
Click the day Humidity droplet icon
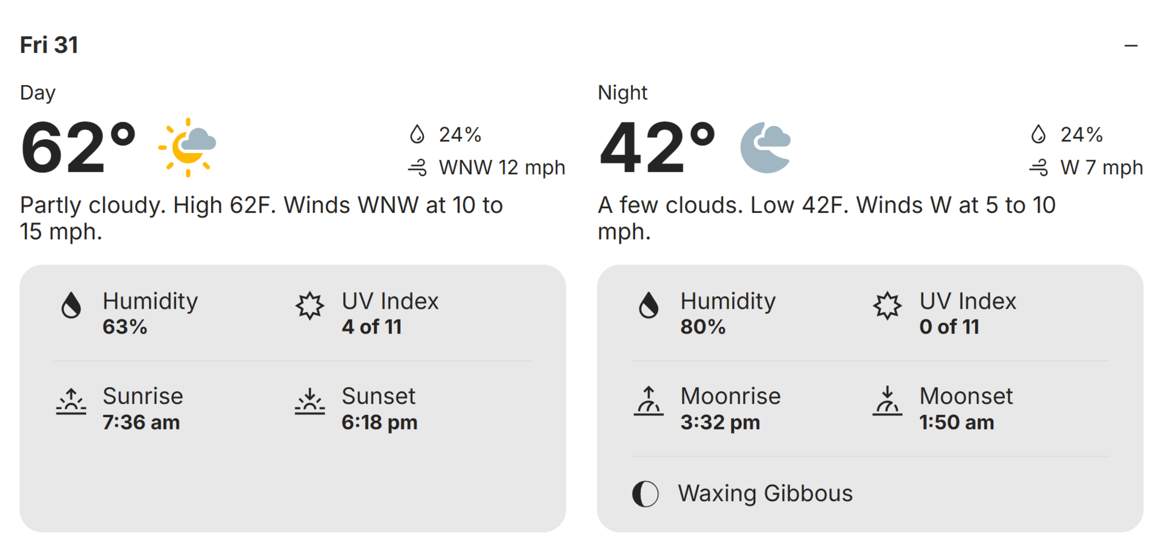pyautogui.click(x=71, y=305)
